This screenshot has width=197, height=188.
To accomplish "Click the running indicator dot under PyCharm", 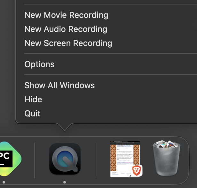I will point(4,182).
